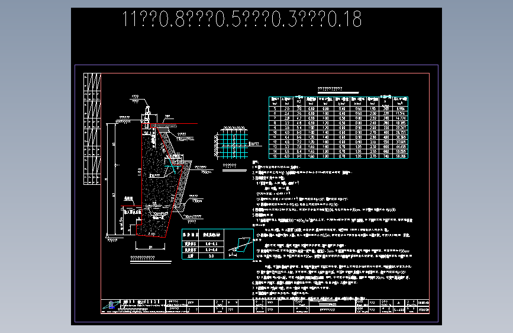The width and height of the screenshot is (513, 333).
Task: Click the revision strip table at the left edge
Action: click(x=92, y=129)
